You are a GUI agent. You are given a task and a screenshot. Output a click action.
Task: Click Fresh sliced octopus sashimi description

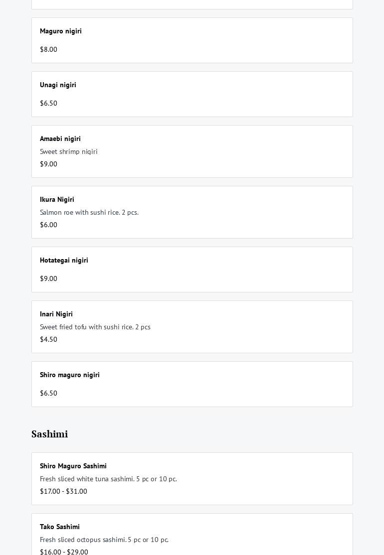tap(104, 540)
